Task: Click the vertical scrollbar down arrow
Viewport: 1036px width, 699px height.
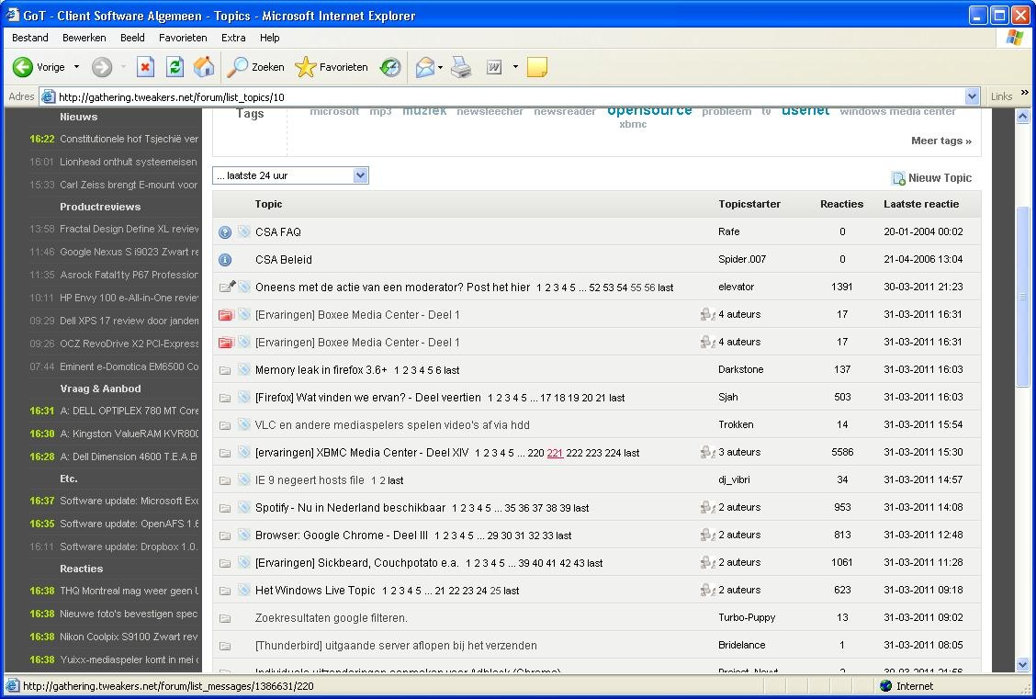Action: [1023, 665]
